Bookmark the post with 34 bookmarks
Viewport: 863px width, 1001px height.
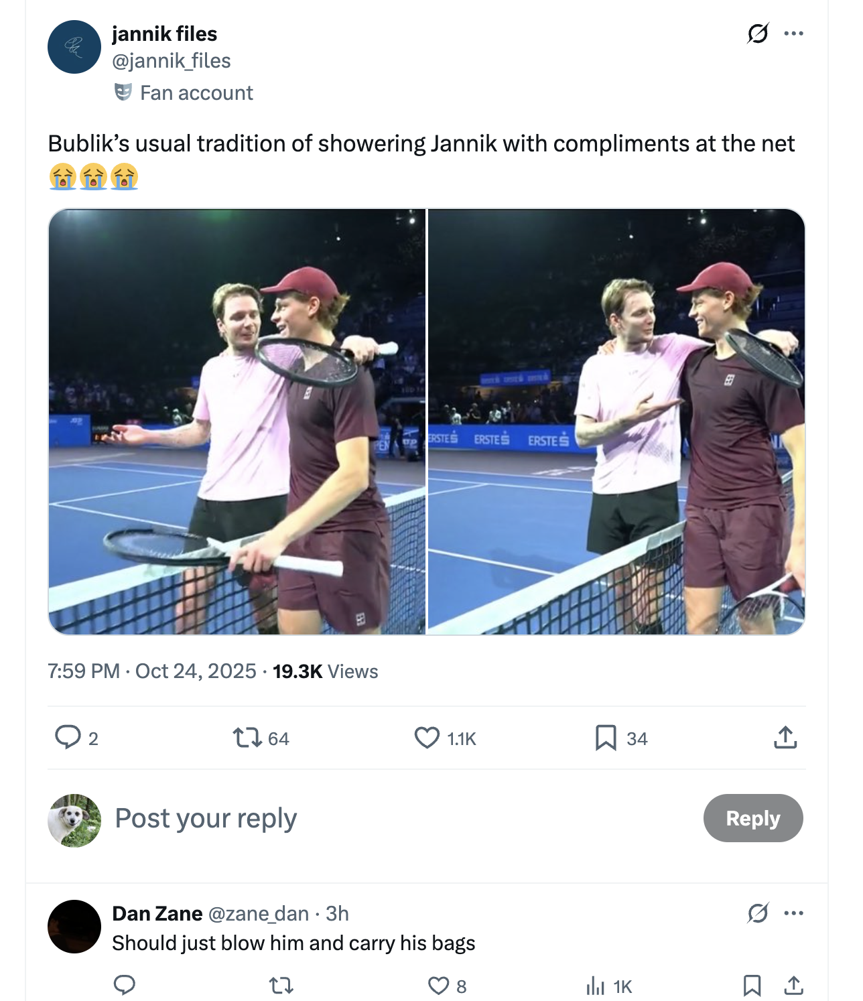coord(606,738)
